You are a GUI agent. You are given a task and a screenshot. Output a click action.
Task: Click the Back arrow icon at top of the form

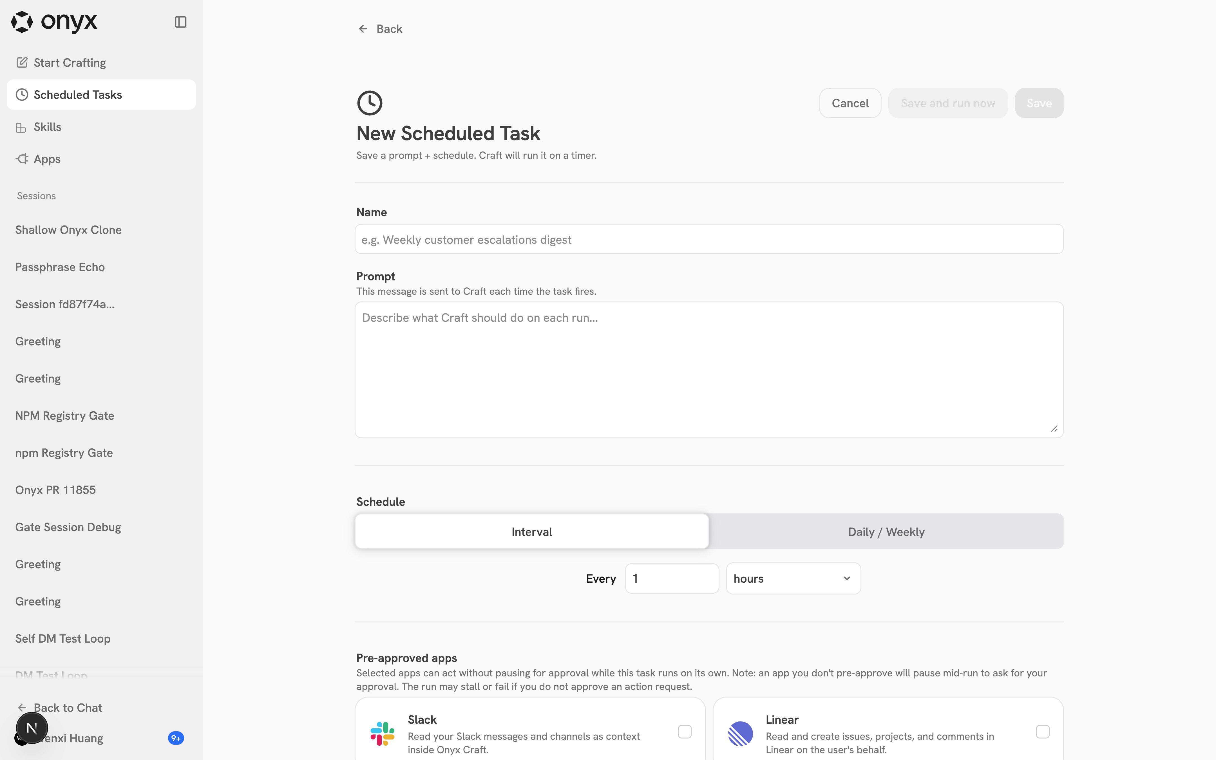pyautogui.click(x=363, y=29)
